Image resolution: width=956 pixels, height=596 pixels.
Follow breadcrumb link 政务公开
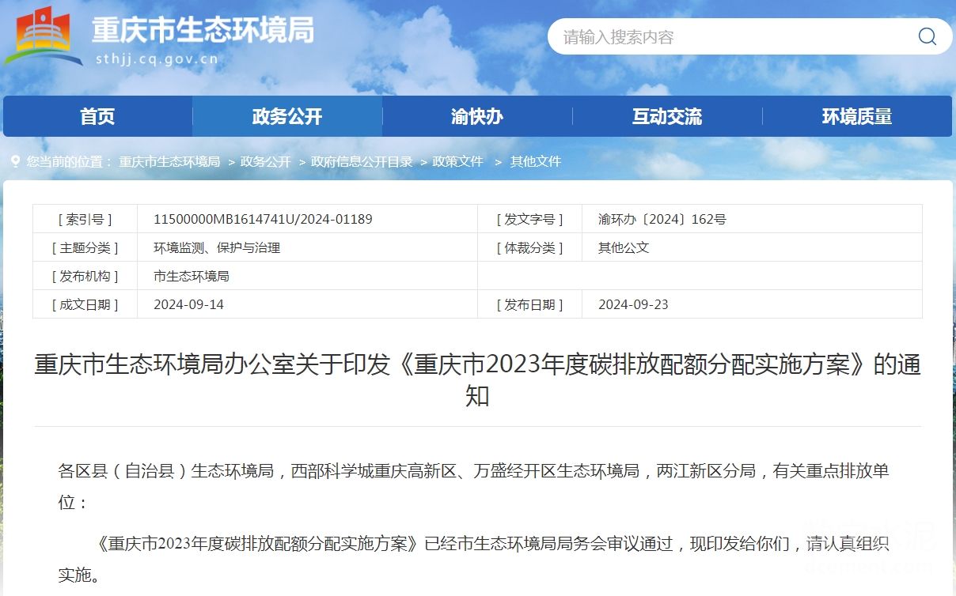pyautogui.click(x=266, y=161)
